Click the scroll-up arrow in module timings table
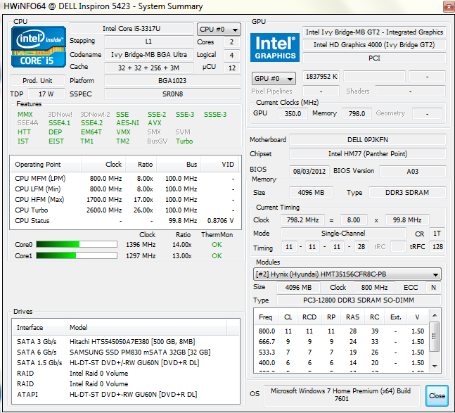Image resolution: width=455 pixels, height=413 pixels. pos(435,315)
